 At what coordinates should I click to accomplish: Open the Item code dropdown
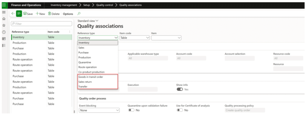pos(135,38)
